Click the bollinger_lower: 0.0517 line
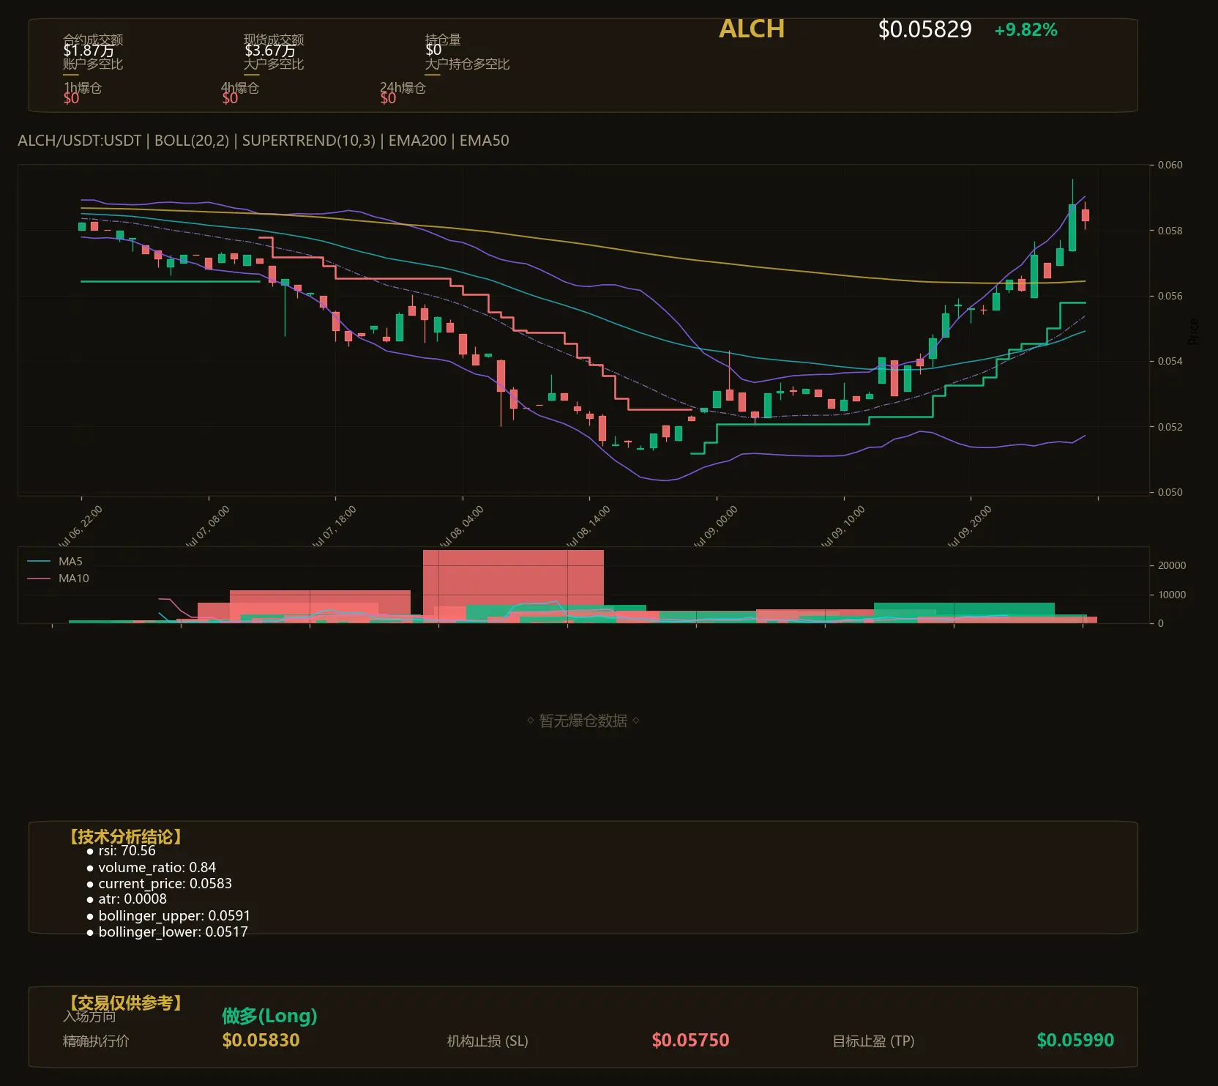1218x1086 pixels. pos(167,932)
